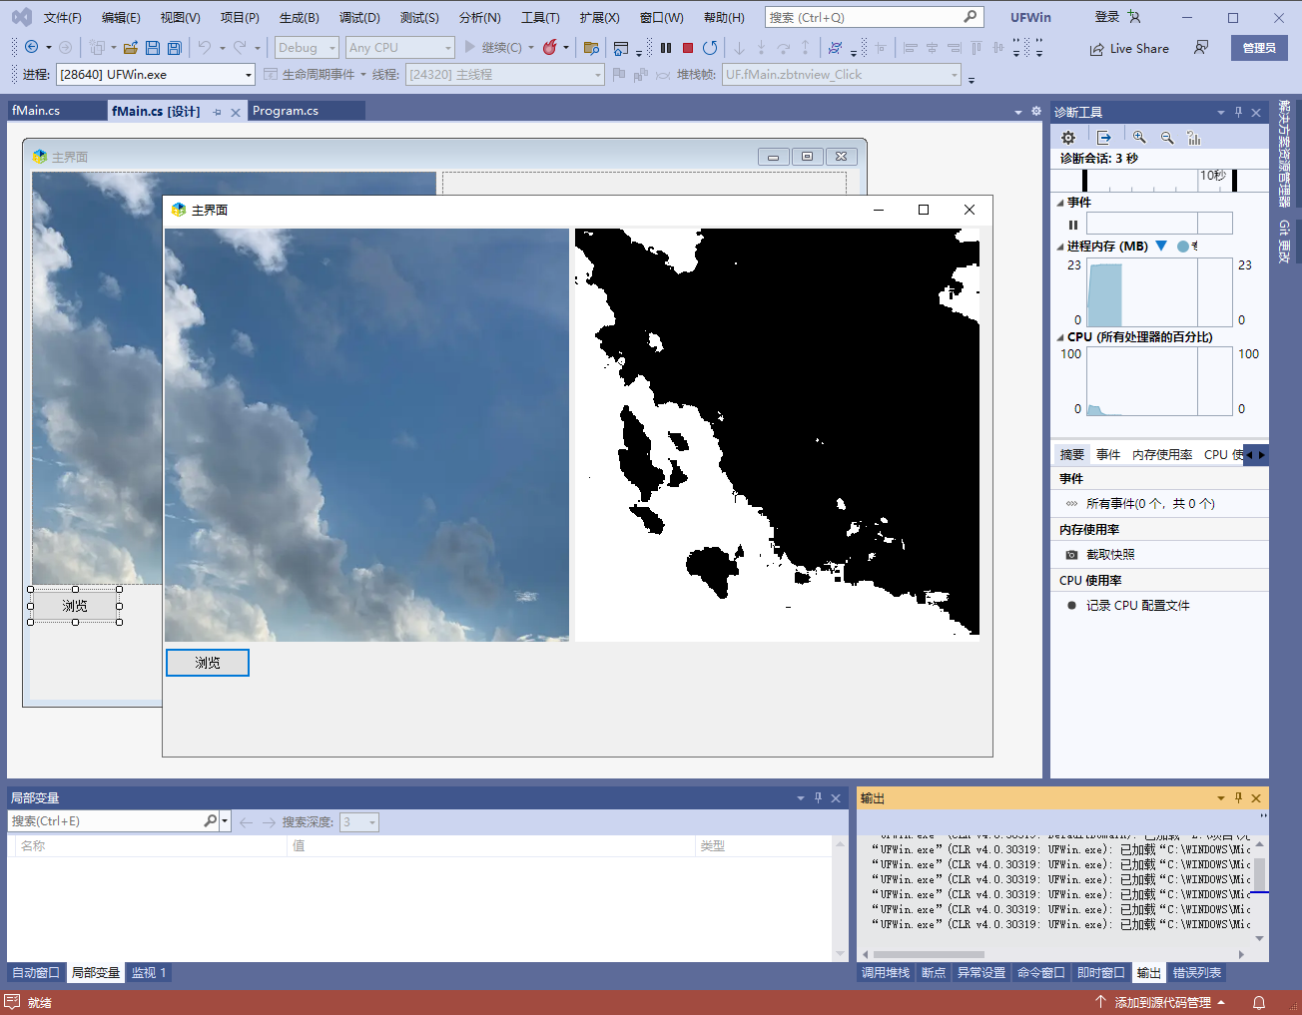Click the Save (disk) toolbar icon
The width and height of the screenshot is (1302, 1015).
[x=153, y=48]
